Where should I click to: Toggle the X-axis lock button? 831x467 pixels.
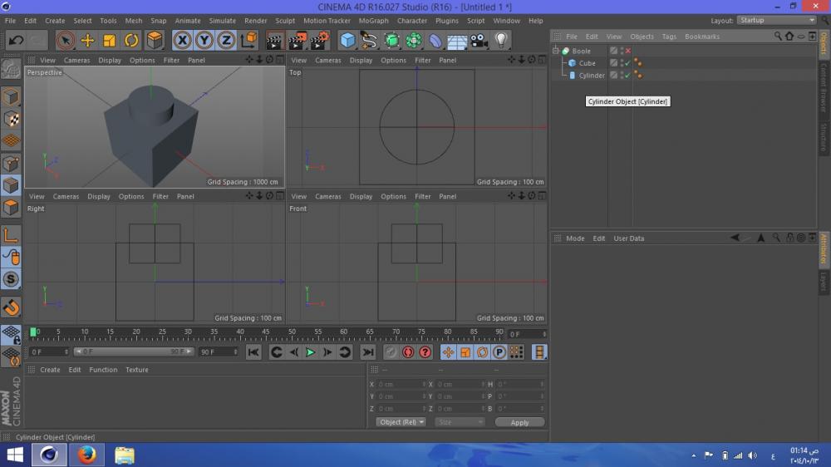182,40
